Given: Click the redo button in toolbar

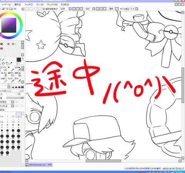Looking at the screenshot, I should pos(31,9).
